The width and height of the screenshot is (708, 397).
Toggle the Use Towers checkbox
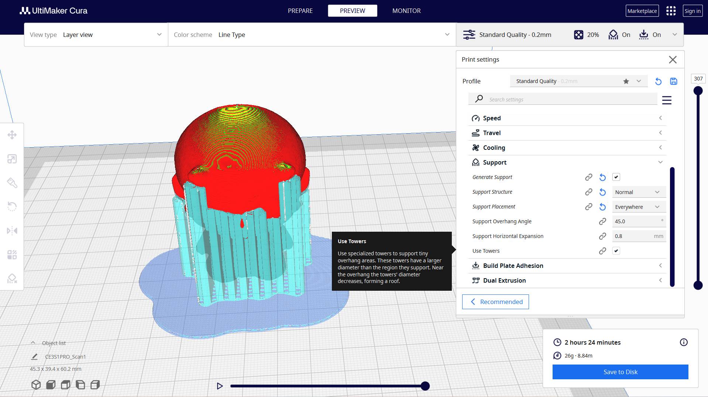click(616, 251)
